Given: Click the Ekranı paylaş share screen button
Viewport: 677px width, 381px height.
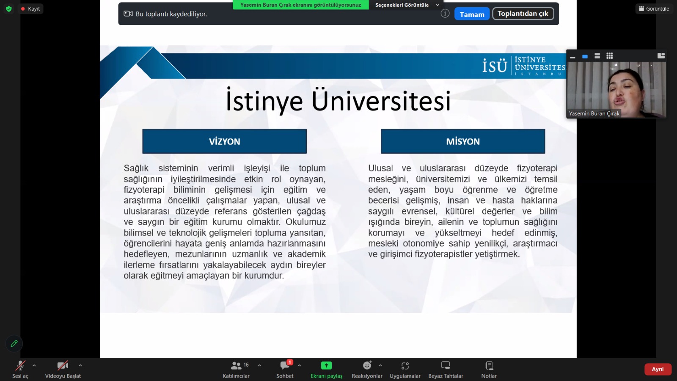Looking at the screenshot, I should coord(326,369).
